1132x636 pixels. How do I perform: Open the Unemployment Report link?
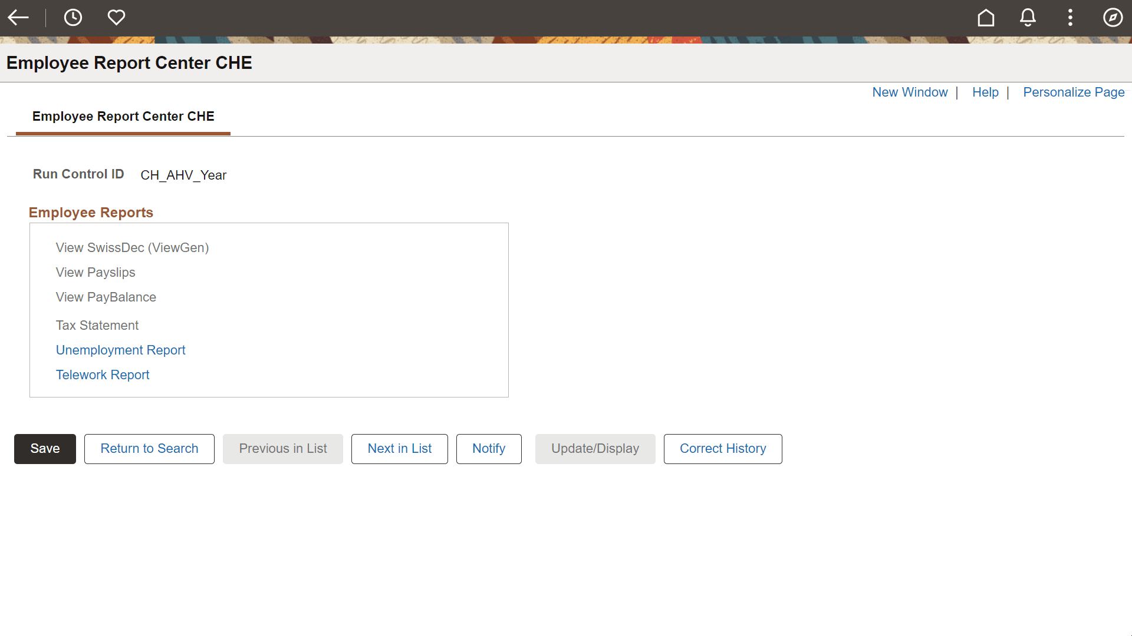[x=120, y=350]
